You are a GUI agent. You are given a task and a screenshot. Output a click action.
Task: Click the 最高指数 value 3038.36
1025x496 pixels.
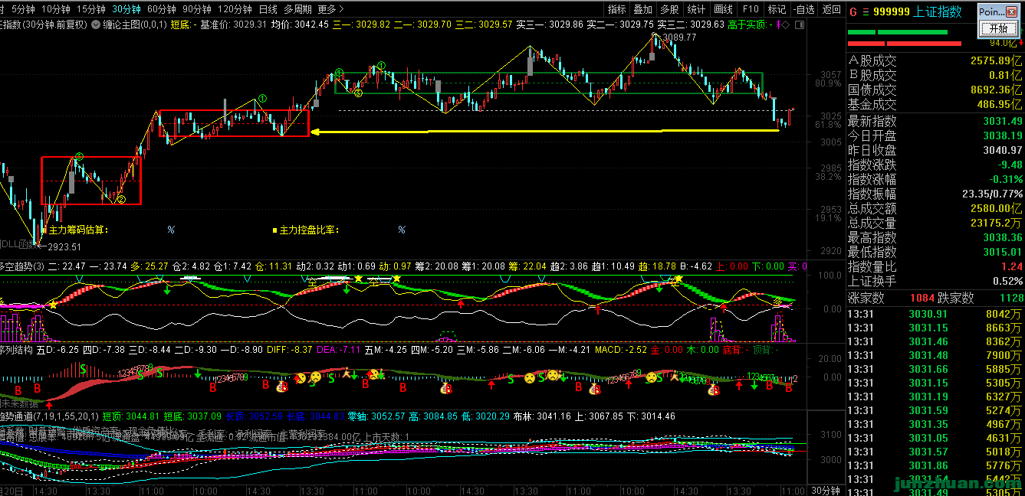pos(1003,237)
